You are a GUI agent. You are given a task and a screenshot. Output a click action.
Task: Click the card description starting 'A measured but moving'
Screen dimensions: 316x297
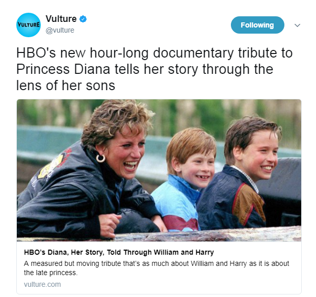(x=156, y=268)
